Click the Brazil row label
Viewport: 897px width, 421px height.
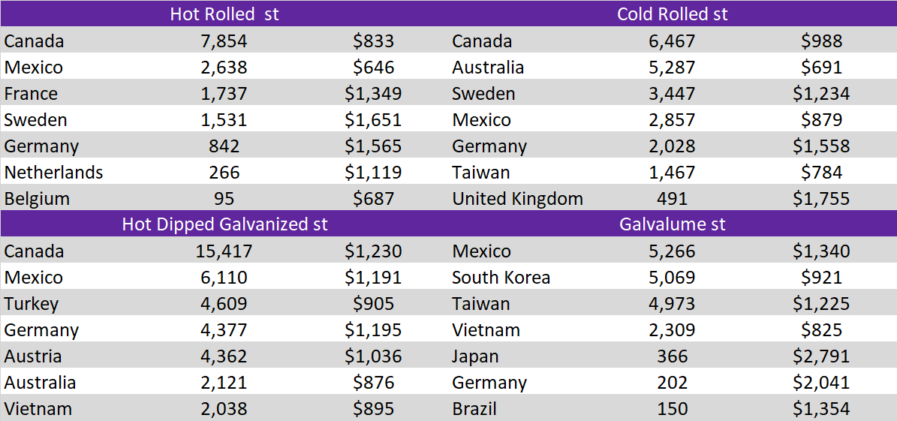tap(474, 409)
